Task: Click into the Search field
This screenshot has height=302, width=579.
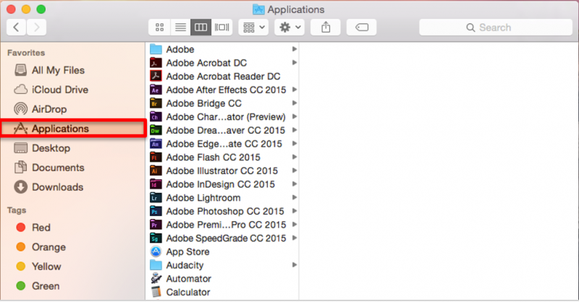Action: (496, 27)
